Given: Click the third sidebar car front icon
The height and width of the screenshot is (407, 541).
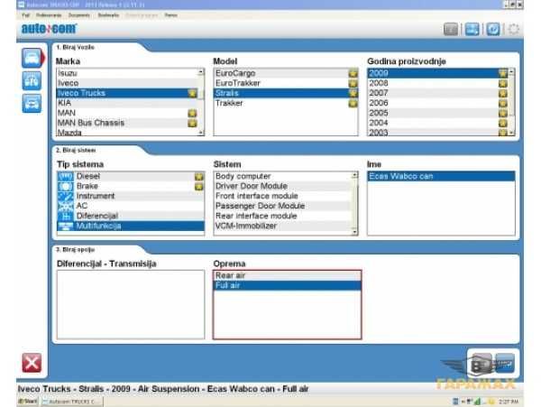Looking at the screenshot, I should [32, 103].
